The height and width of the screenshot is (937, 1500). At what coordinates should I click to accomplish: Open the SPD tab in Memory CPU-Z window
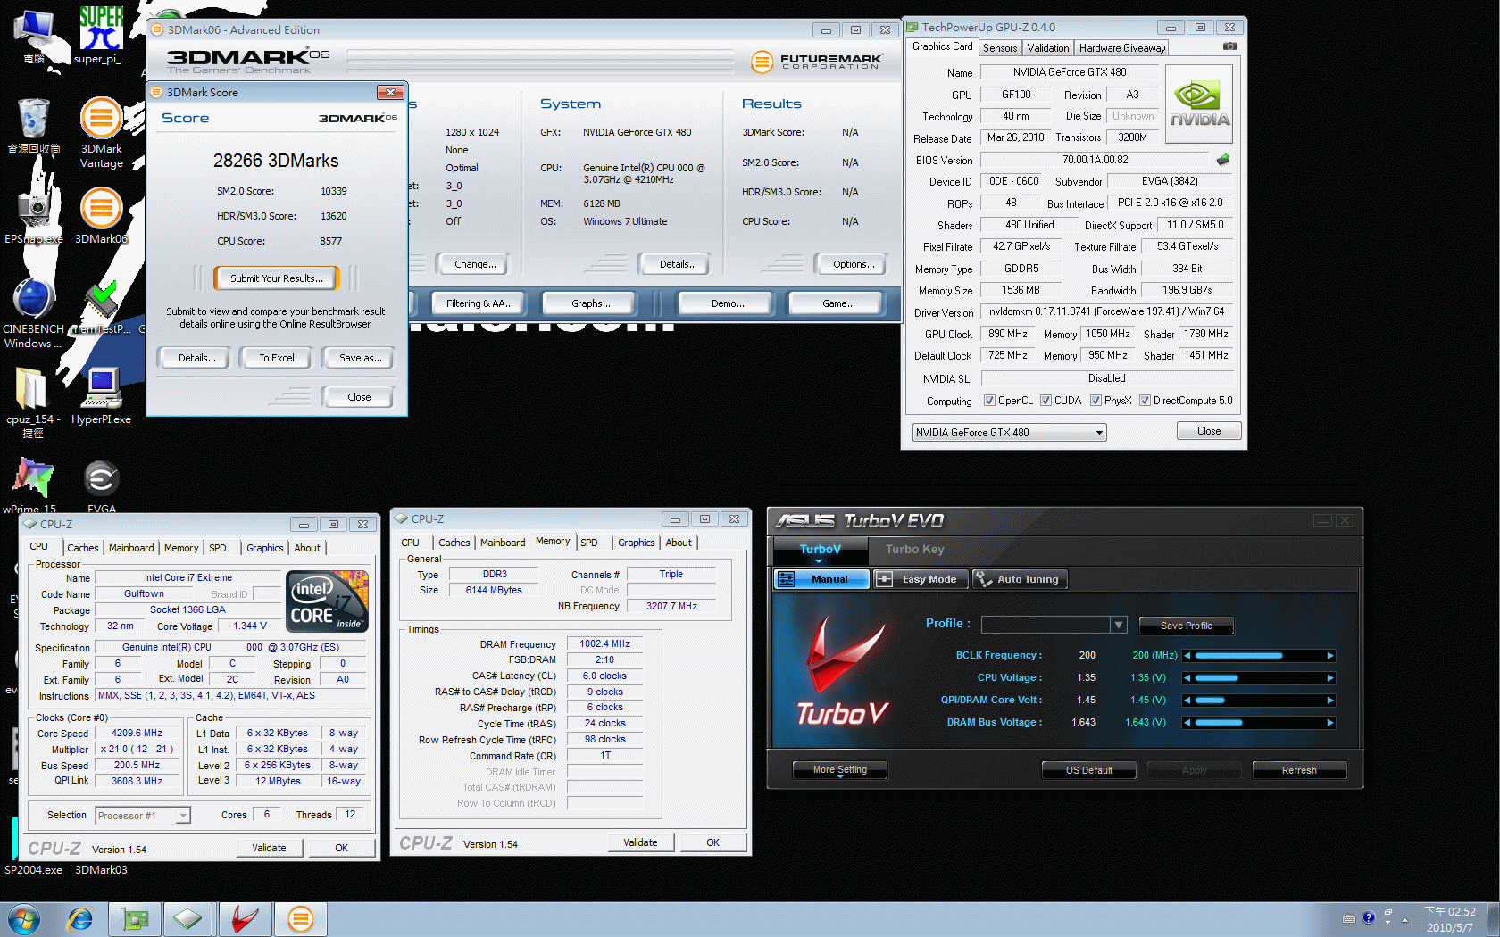(589, 543)
